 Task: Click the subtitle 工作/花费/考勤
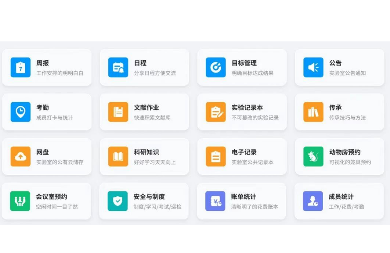point(346,207)
